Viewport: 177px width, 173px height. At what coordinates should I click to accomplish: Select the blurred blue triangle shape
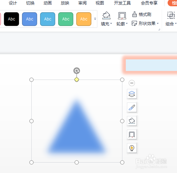[77, 132]
